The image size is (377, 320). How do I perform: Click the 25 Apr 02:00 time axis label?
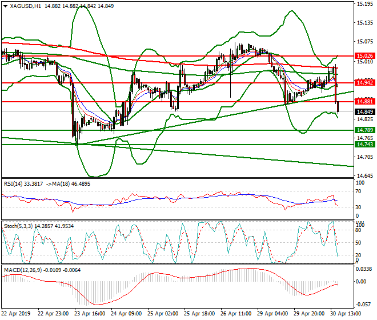pos(163,314)
